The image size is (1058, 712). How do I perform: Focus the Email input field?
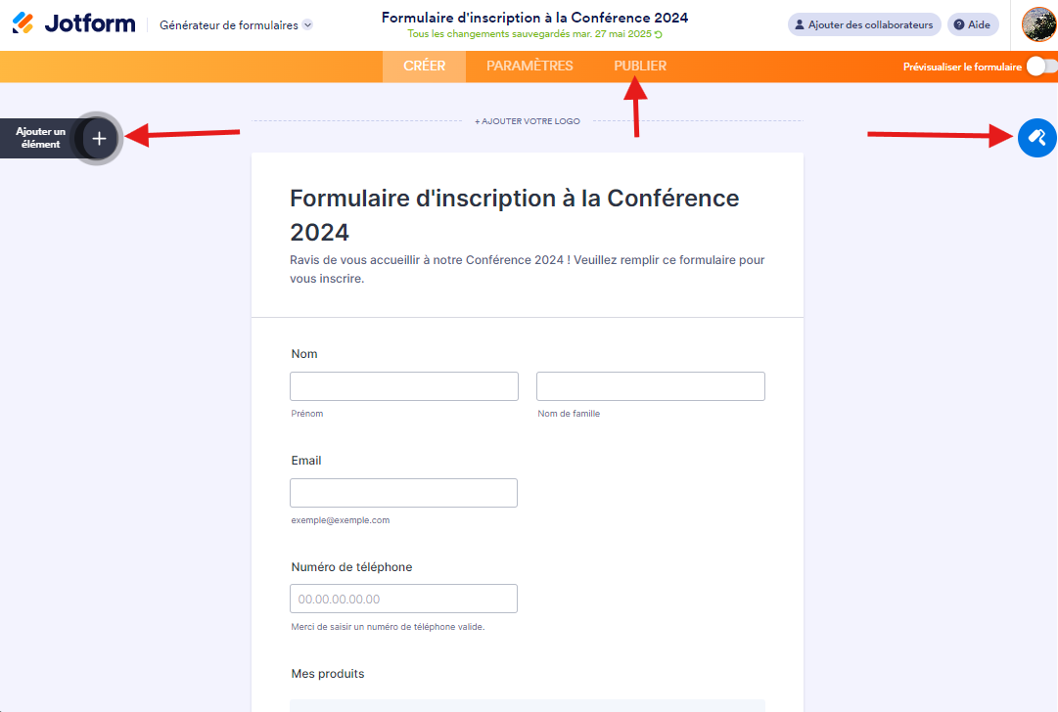click(x=403, y=493)
